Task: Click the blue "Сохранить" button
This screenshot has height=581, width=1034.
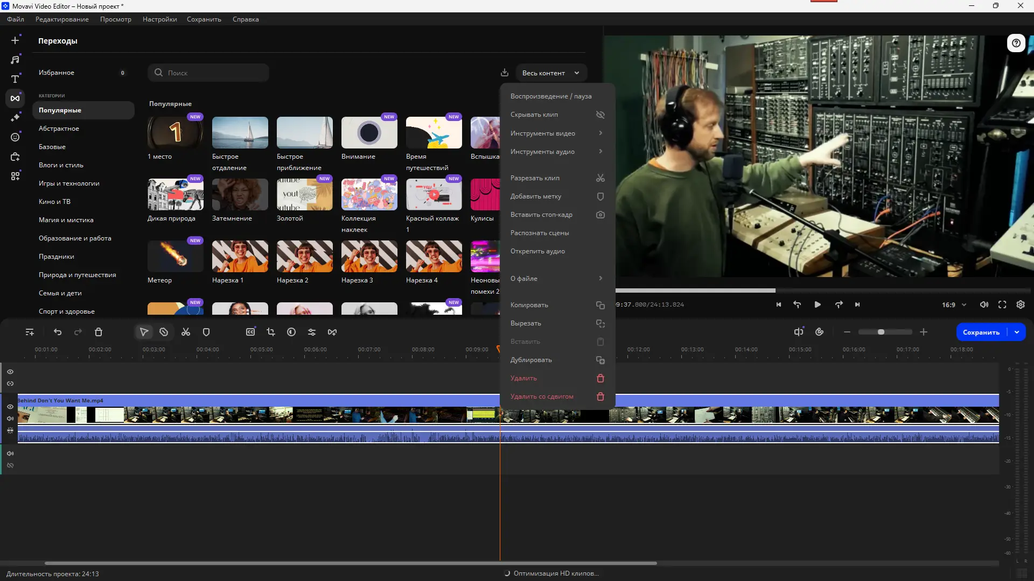Action: point(981,332)
